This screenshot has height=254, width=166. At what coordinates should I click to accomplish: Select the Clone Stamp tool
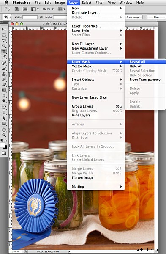[x=4, y=74]
